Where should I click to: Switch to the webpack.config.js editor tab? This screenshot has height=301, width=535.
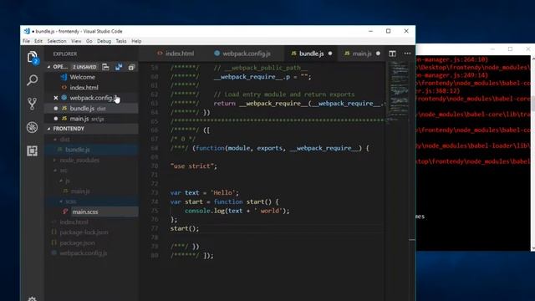coord(243,54)
